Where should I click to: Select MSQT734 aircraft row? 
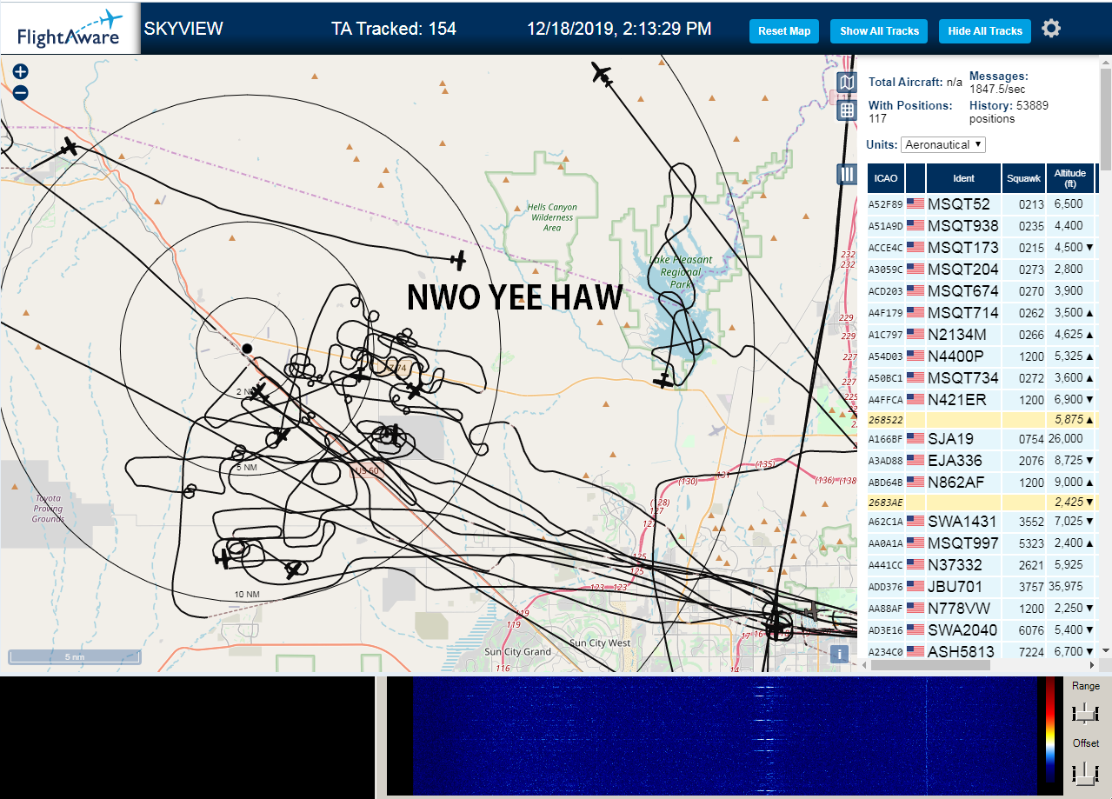[x=982, y=377]
